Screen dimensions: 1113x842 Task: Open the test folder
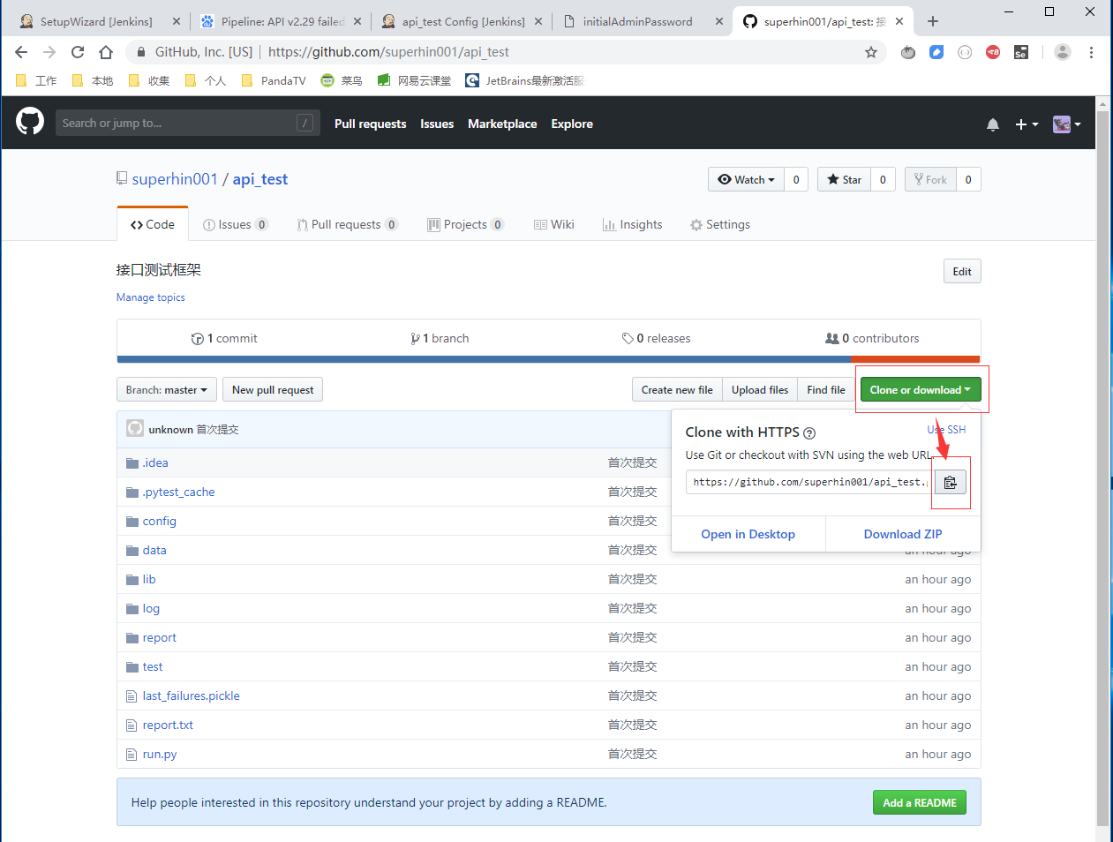coord(153,666)
